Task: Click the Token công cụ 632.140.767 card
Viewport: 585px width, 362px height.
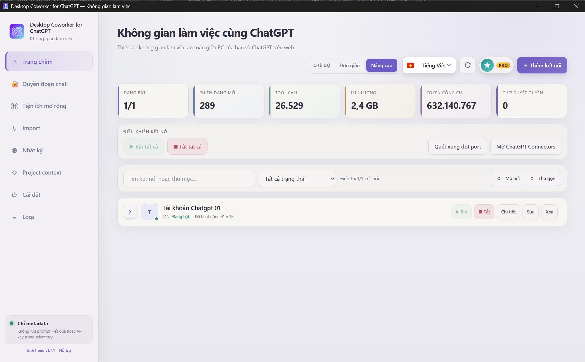Action: coord(456,101)
